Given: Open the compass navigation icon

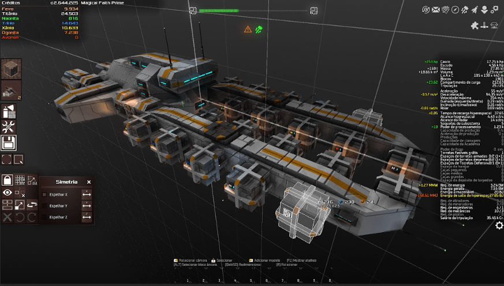Looking at the screenshot, I should pos(455,9).
